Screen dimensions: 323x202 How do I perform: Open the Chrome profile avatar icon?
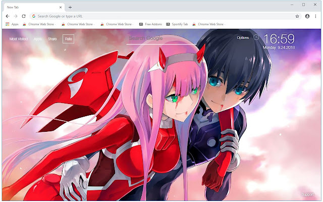tap(307, 16)
